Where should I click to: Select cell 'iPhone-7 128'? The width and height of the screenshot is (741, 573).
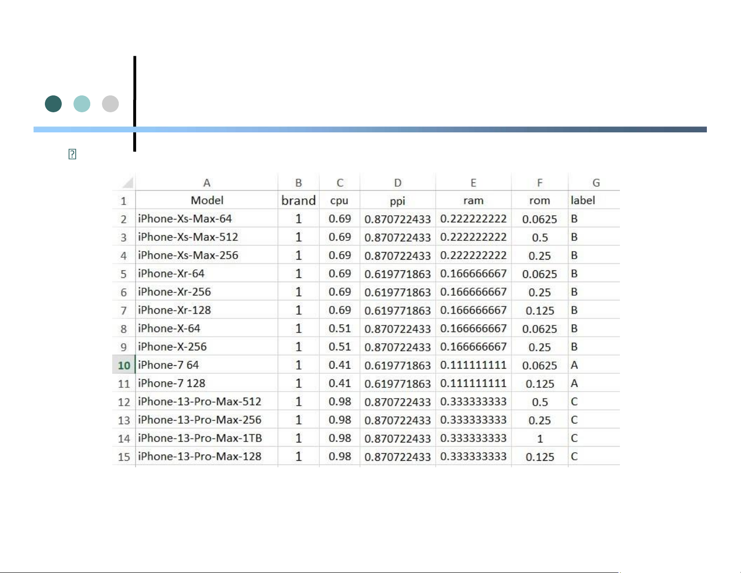pos(207,383)
